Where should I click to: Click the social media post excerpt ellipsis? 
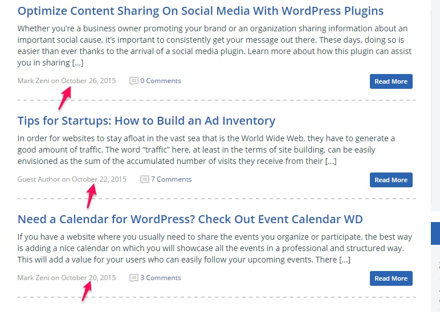pos(78,63)
